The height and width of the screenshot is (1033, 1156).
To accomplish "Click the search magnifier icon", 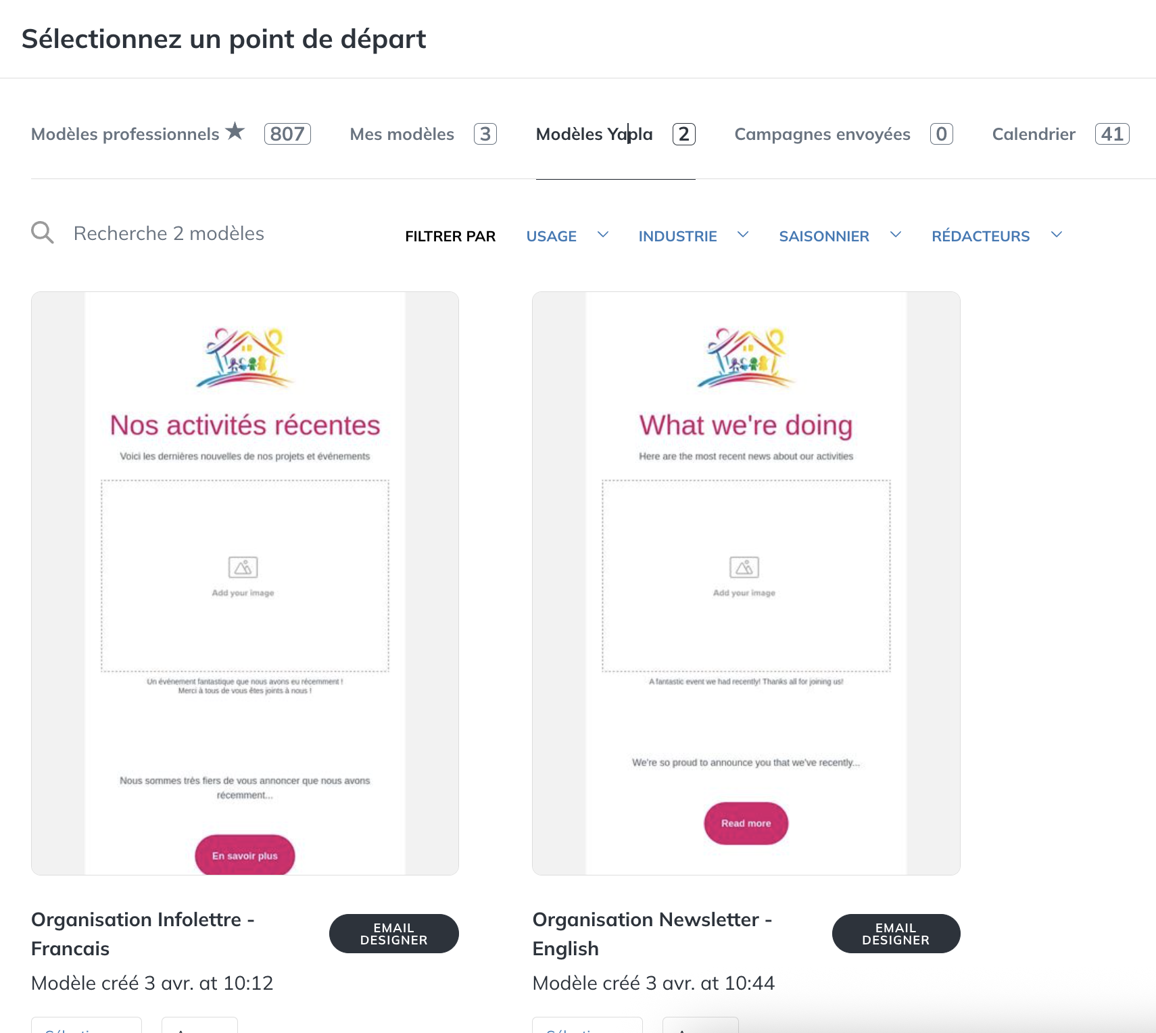I will [43, 233].
